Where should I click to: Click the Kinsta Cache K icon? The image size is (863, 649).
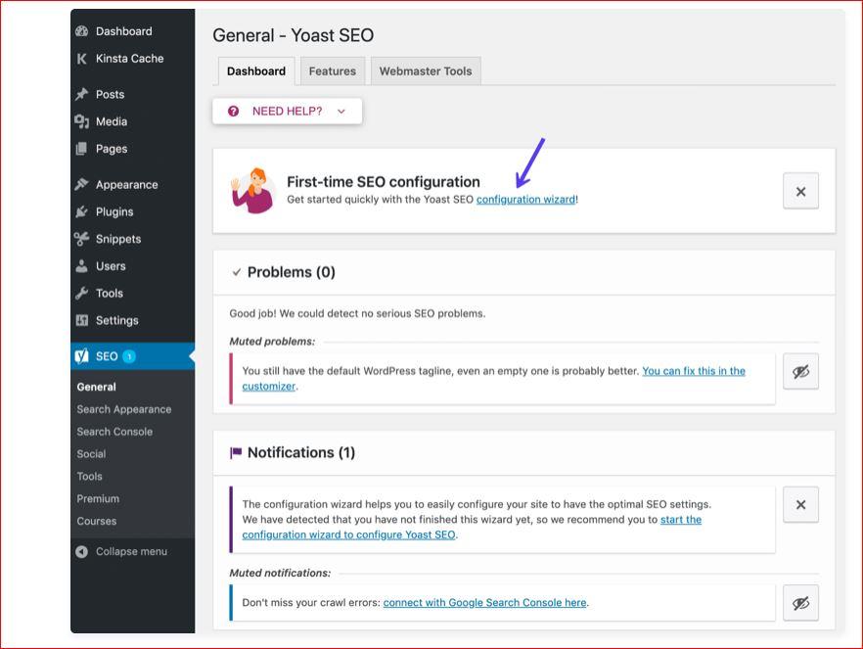(81, 59)
